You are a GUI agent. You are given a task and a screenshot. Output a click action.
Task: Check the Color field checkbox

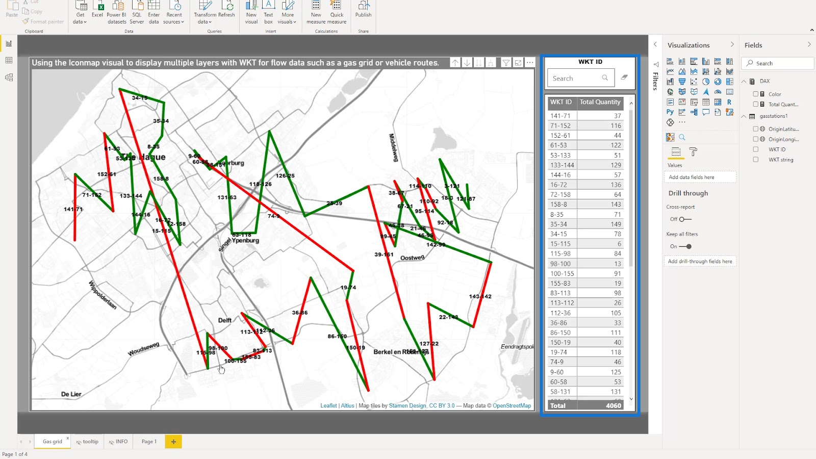756,94
